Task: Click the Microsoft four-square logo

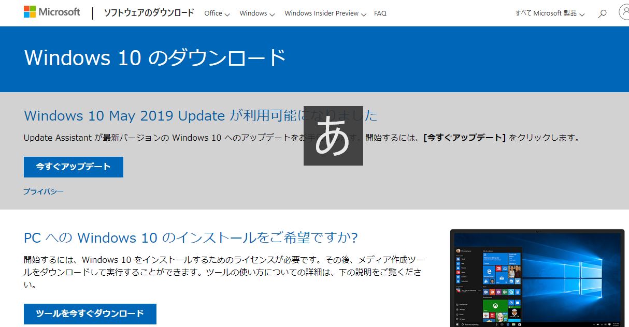Action: (30, 12)
